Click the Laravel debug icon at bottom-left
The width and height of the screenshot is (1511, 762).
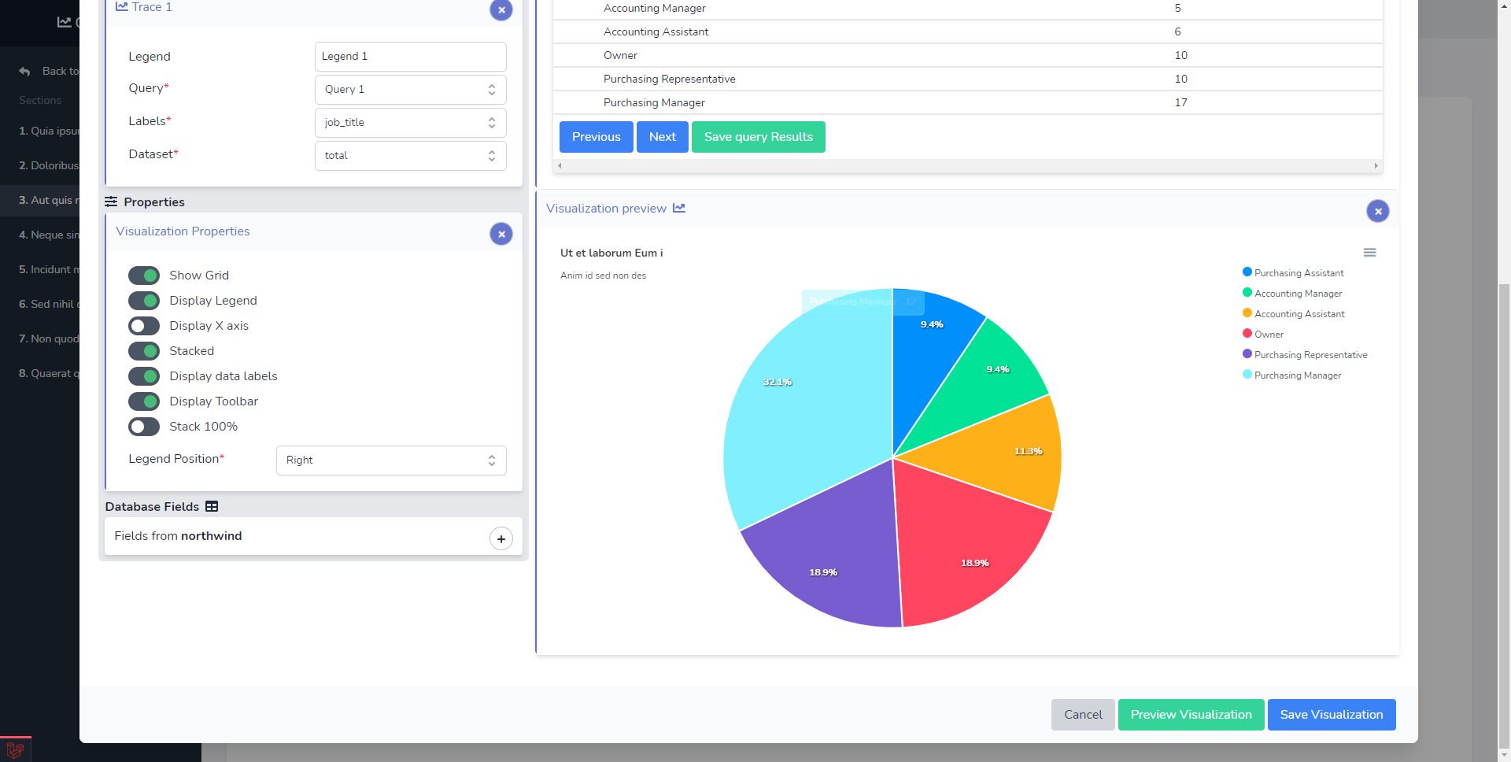[x=15, y=749]
